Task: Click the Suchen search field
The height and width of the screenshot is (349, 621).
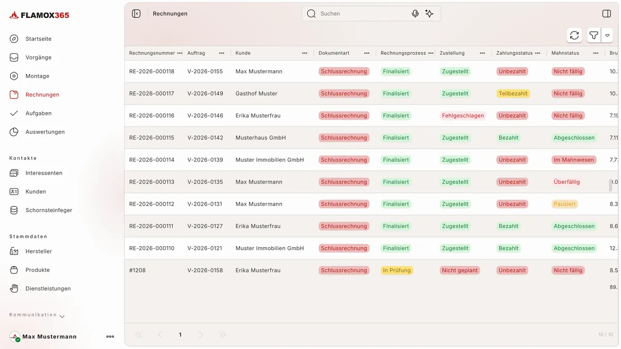Action: coord(372,14)
